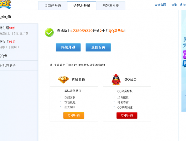This screenshot has width=186, height=141.
Task: Click the 继续开通 button
Action: pos(68,47)
